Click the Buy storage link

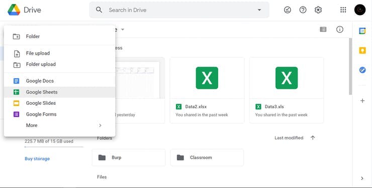coord(37,159)
